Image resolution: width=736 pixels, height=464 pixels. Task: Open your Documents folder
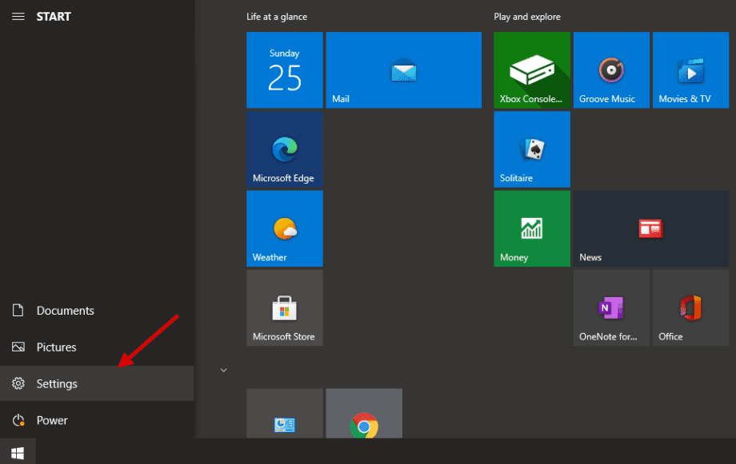pos(64,311)
